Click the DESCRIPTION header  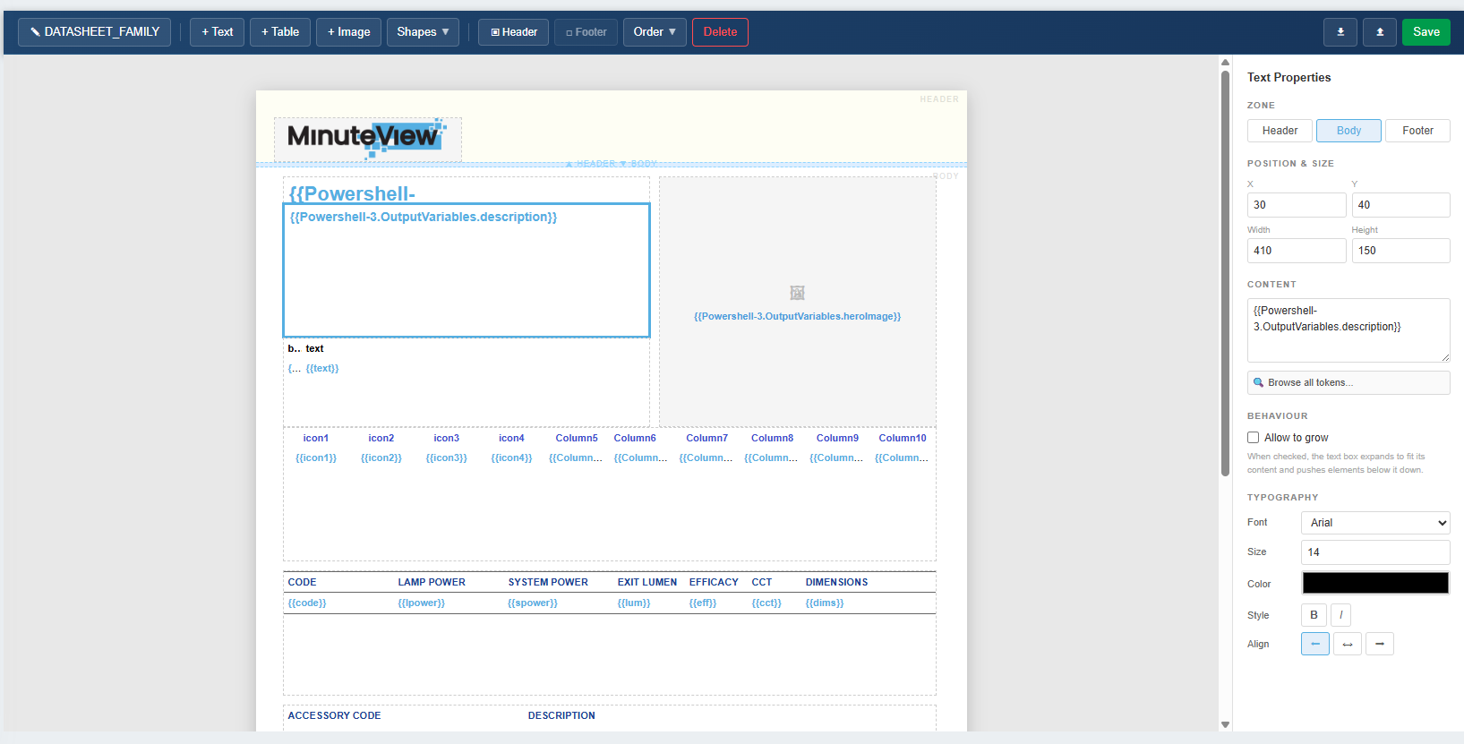pos(561,715)
